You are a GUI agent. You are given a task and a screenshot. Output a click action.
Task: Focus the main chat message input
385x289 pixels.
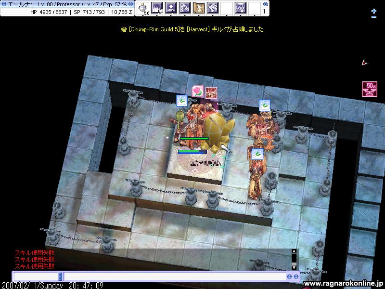(x=175, y=276)
